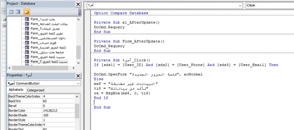Click form icon beside Form_تعديل البيانات٢

[x=27, y=29]
